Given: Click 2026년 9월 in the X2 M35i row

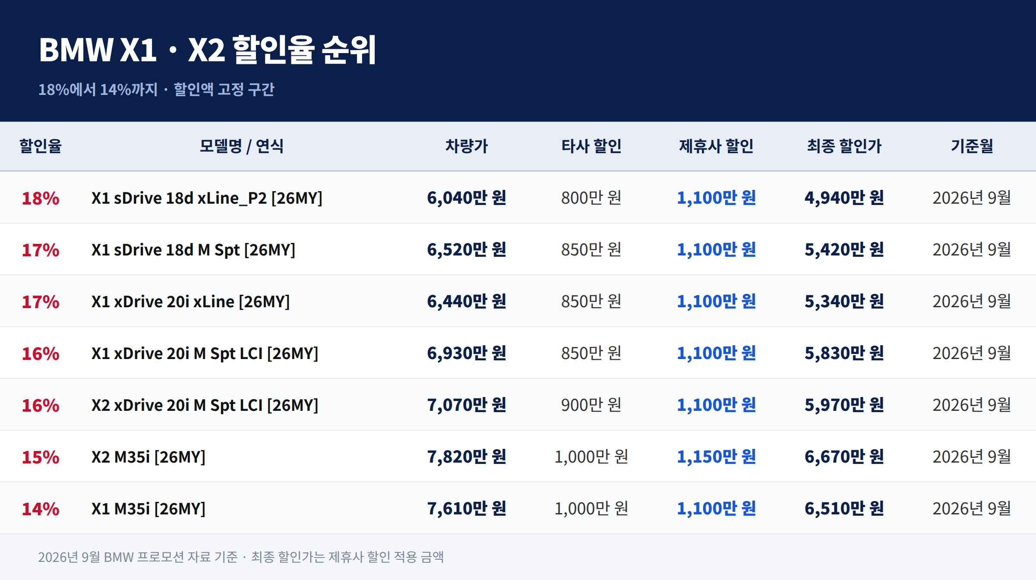Looking at the screenshot, I should [x=972, y=457].
